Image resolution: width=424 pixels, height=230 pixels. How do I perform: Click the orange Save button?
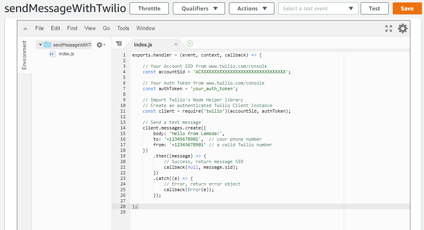coord(407,8)
